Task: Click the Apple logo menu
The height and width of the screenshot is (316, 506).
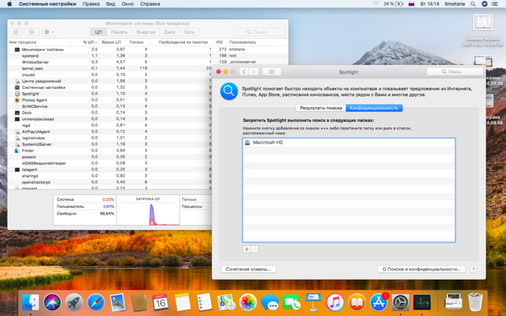Action: 9,4
